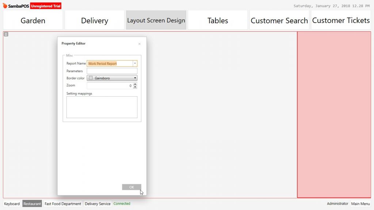Screen dimensions: 374x210
Task: Confirm with the OK button
Action: click(x=131, y=187)
